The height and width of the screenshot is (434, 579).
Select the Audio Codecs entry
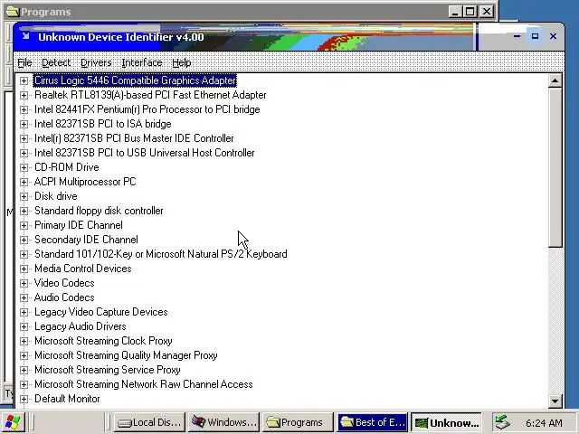(64, 297)
